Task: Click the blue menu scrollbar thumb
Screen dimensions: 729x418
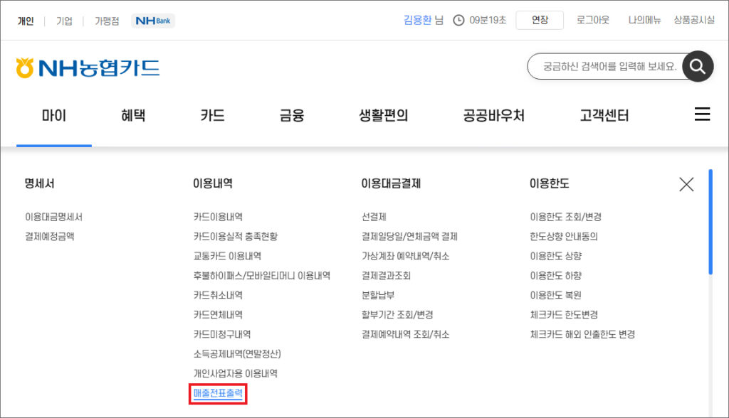Action: 710,222
